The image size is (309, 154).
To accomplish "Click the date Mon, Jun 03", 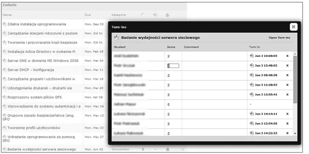I will (94, 149).
